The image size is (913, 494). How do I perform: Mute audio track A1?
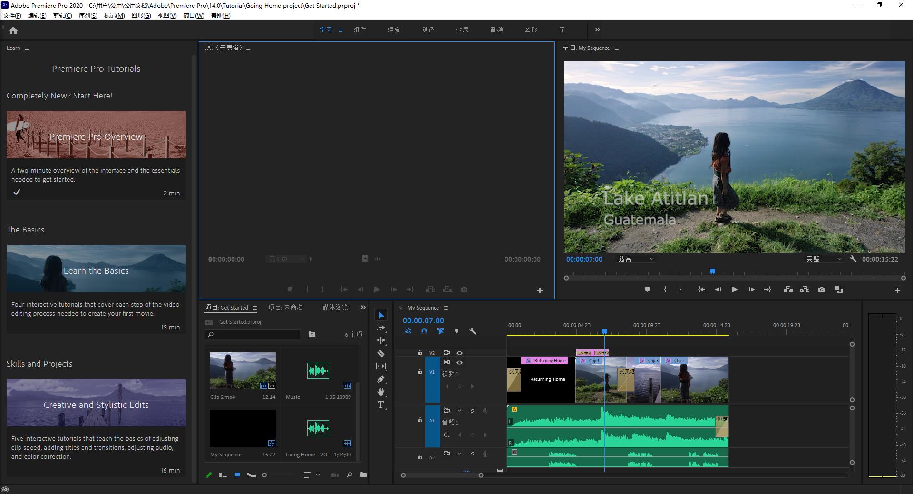coord(459,411)
